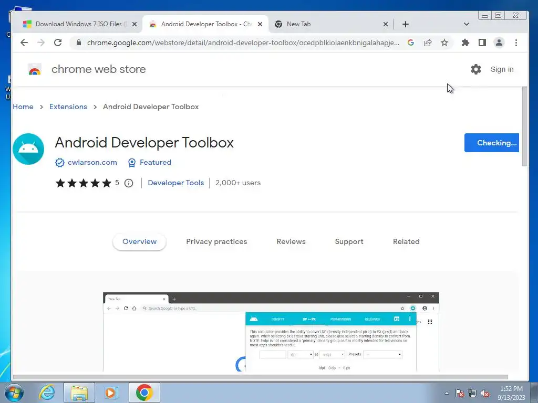Select the Overview tab
The height and width of the screenshot is (403, 538).
[x=139, y=241]
